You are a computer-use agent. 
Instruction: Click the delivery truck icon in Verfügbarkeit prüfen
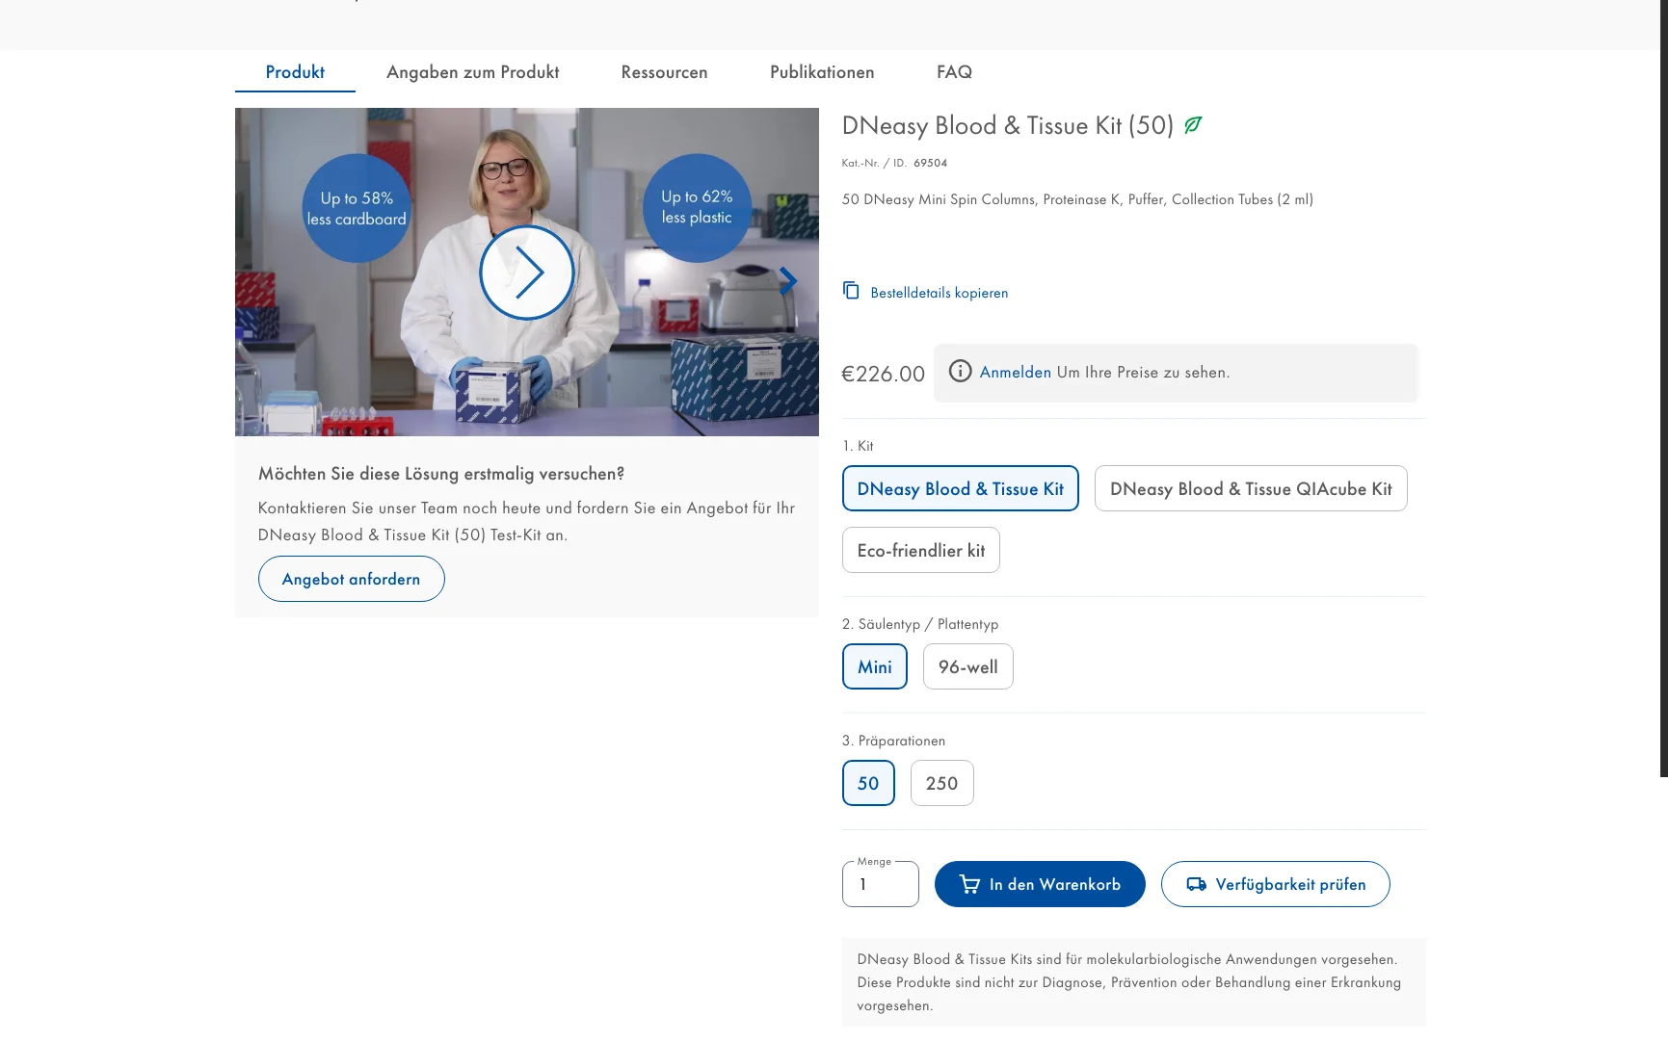(x=1196, y=884)
